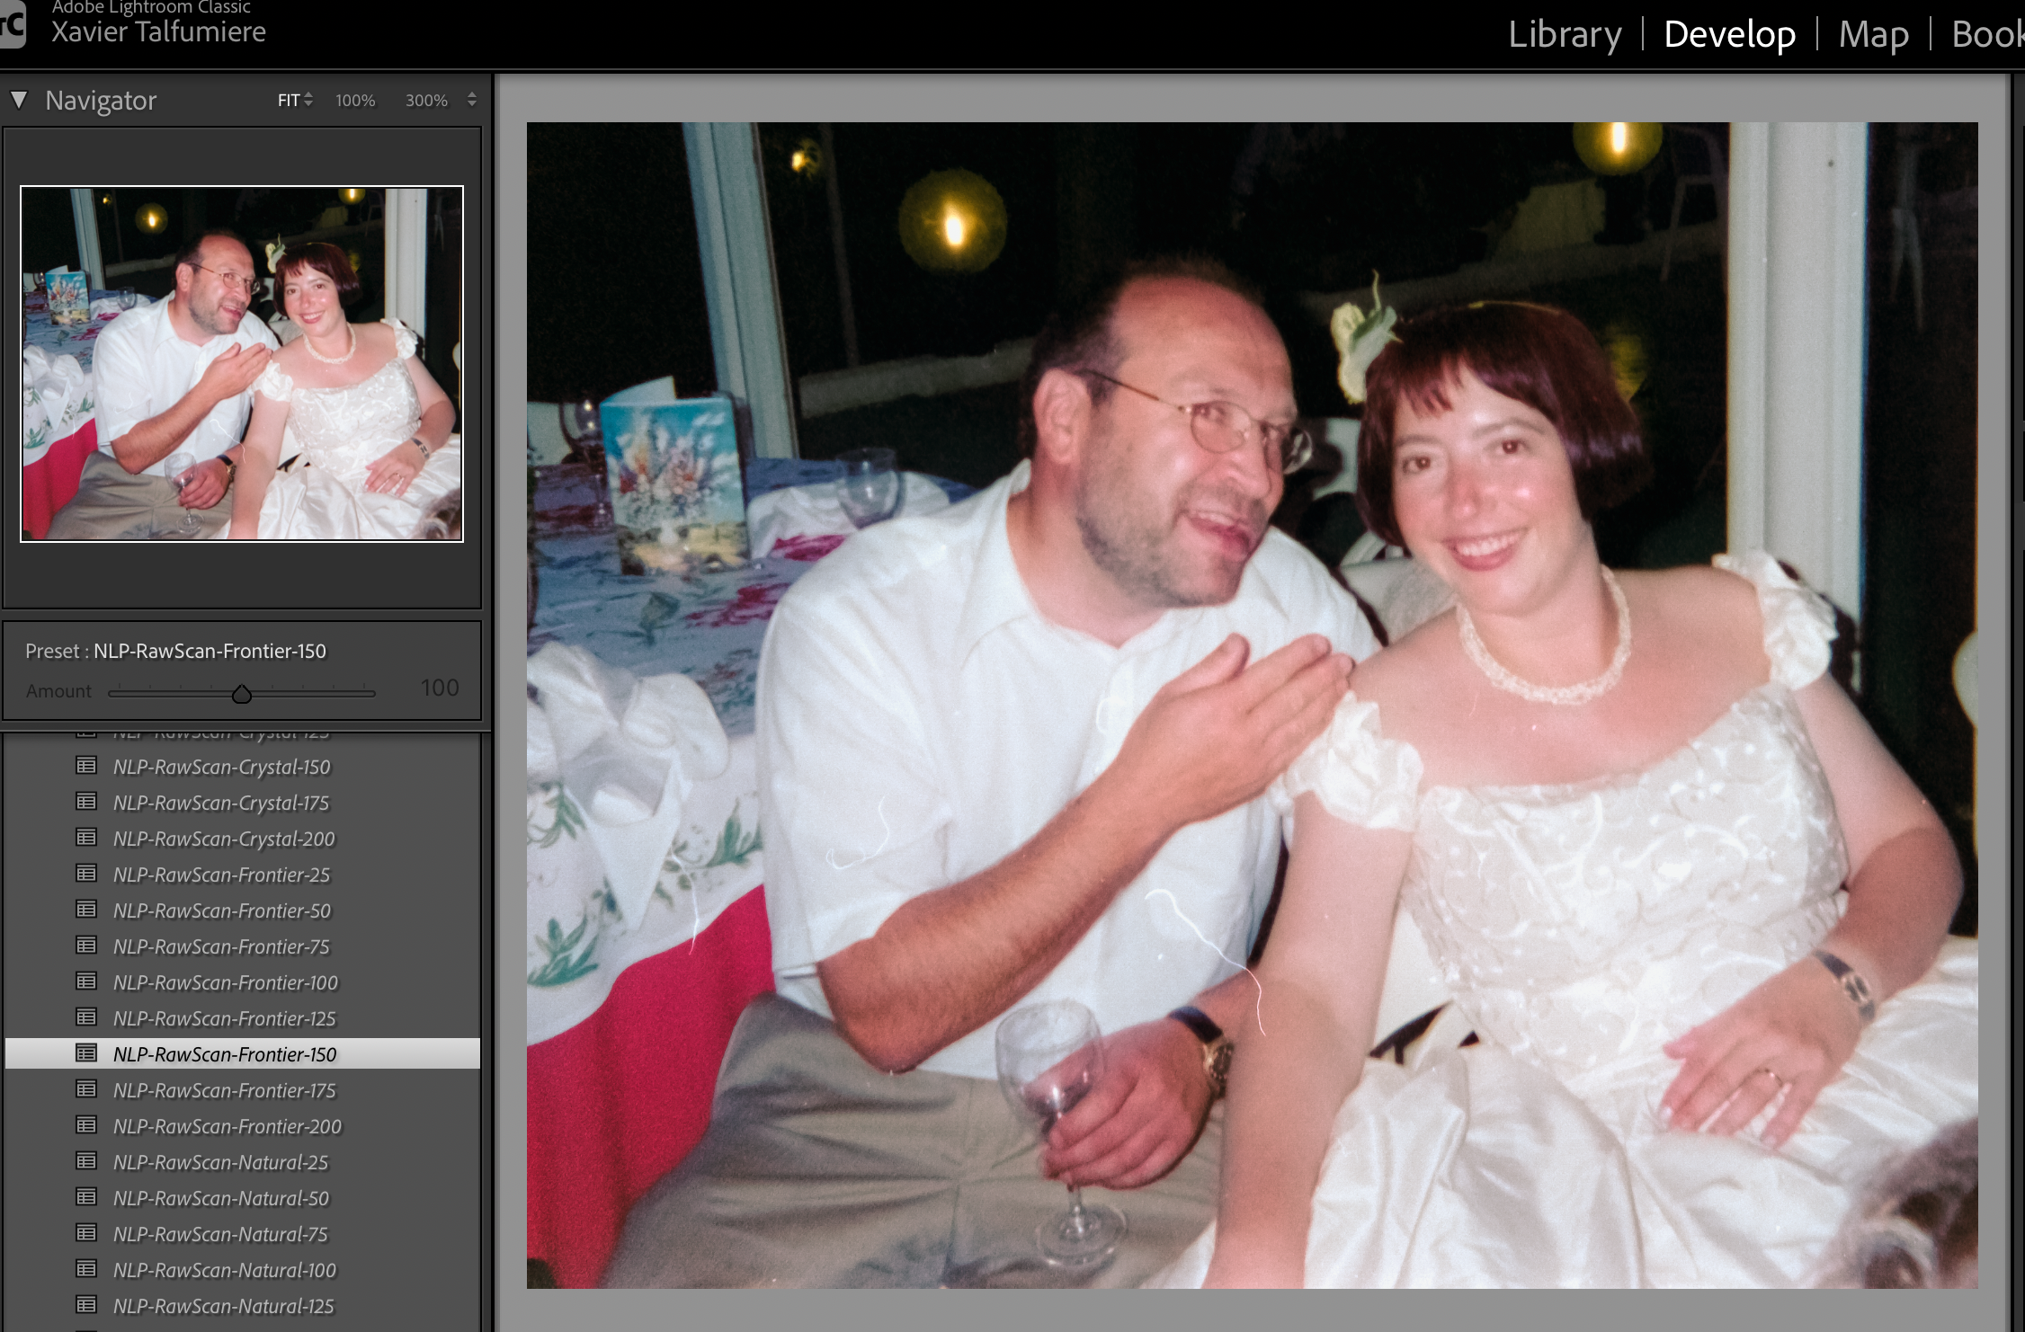This screenshot has width=2025, height=1332.
Task: Click the Preset name NLP-RawScan-Frontier-150 label
Action: tap(210, 652)
